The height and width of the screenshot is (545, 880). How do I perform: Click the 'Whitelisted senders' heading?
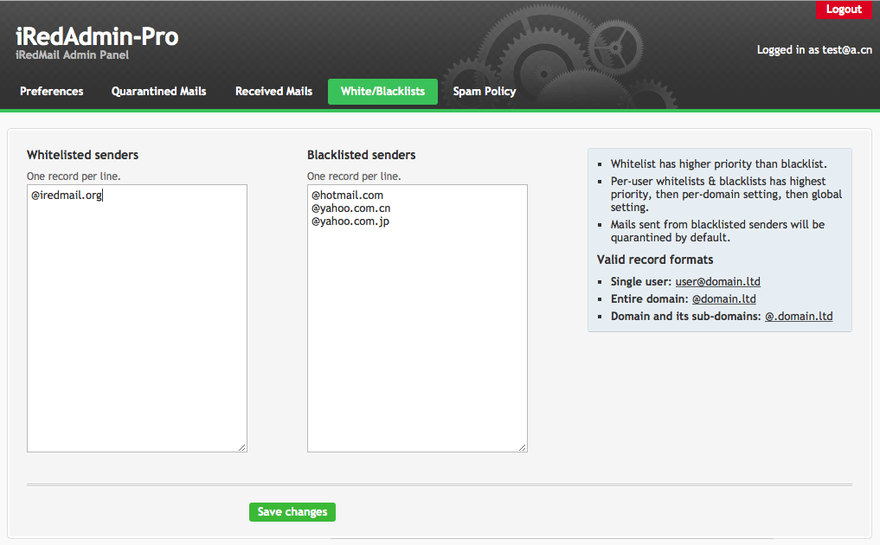[82, 155]
